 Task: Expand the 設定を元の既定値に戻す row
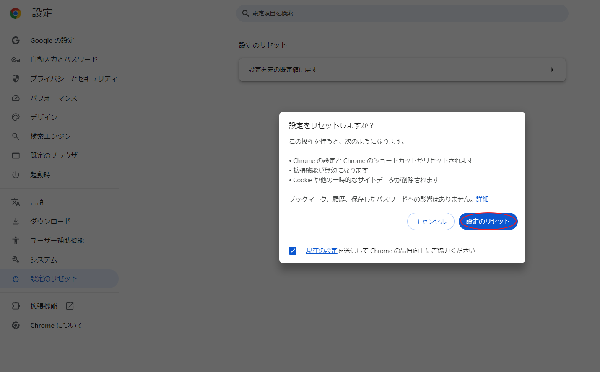(x=402, y=70)
